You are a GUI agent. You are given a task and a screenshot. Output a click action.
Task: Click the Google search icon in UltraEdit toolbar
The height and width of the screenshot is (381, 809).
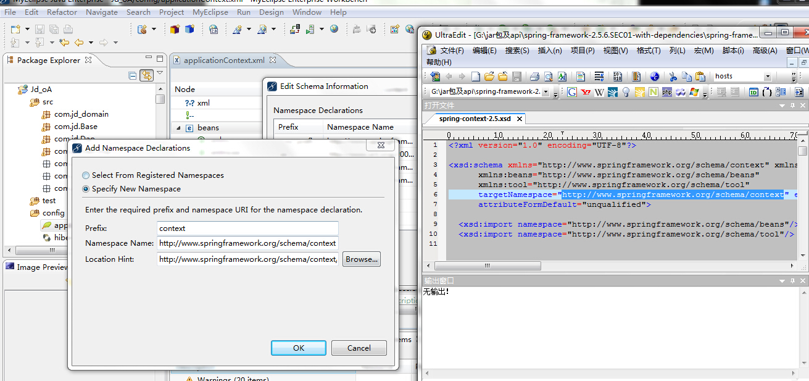pyautogui.click(x=572, y=92)
